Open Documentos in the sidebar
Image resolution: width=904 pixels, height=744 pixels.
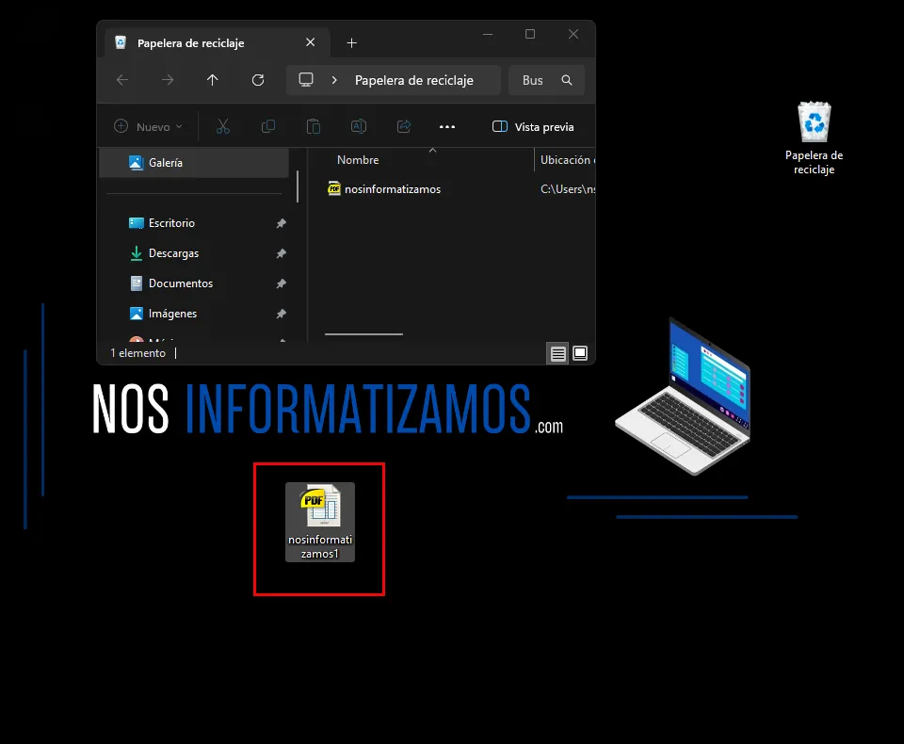(181, 283)
